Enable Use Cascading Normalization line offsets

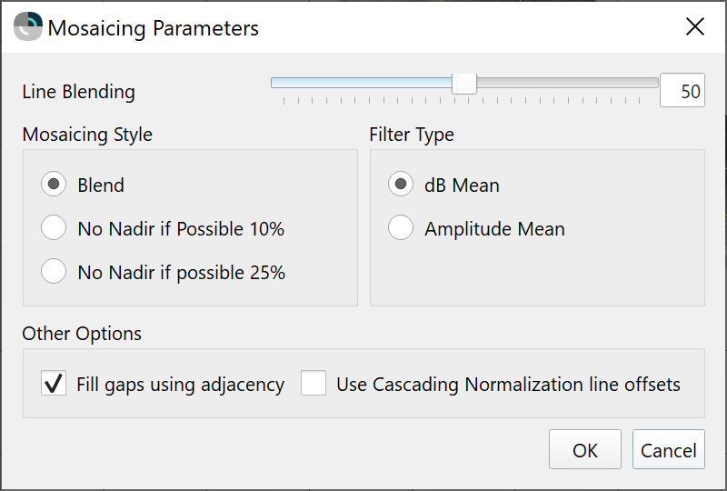tap(314, 384)
